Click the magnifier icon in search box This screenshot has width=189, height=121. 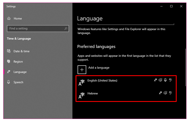pyautogui.click(x=66, y=29)
